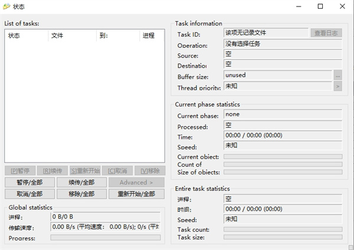The image size is (354, 250).
Task: Click the Buffer size unused field
Action: click(278, 75)
